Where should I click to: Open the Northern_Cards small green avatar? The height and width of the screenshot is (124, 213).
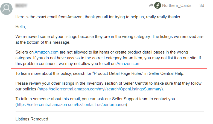tap(157, 5)
